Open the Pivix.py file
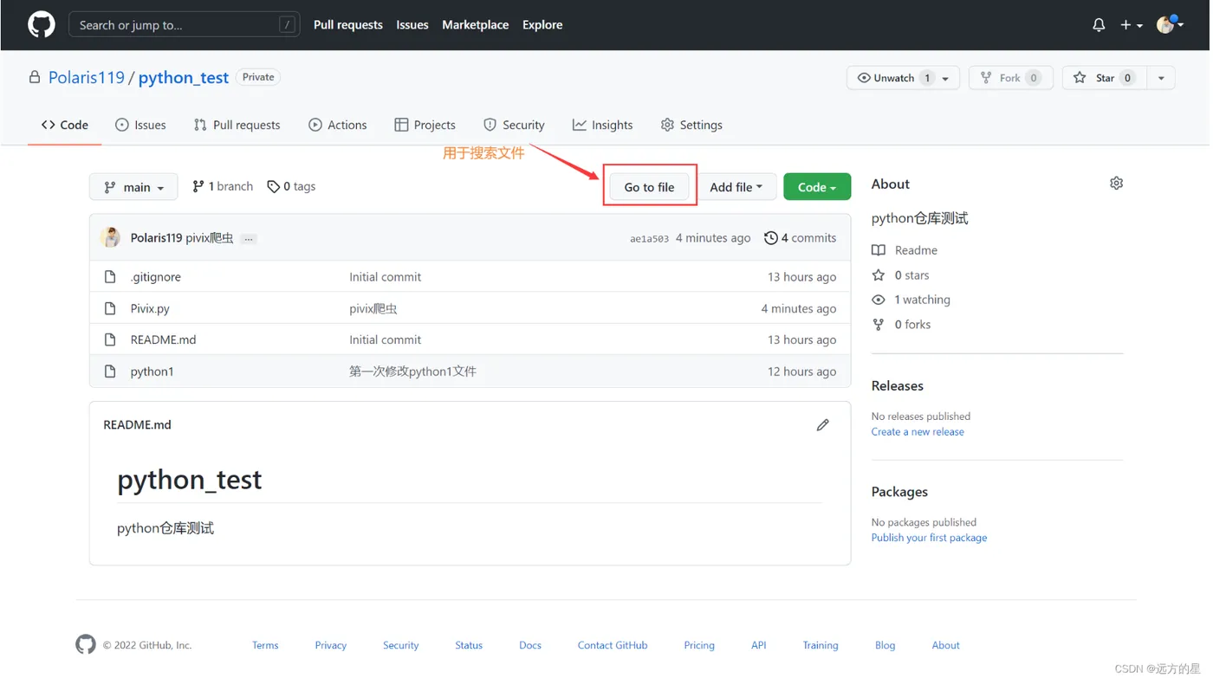This screenshot has width=1213, height=678. pyautogui.click(x=151, y=309)
